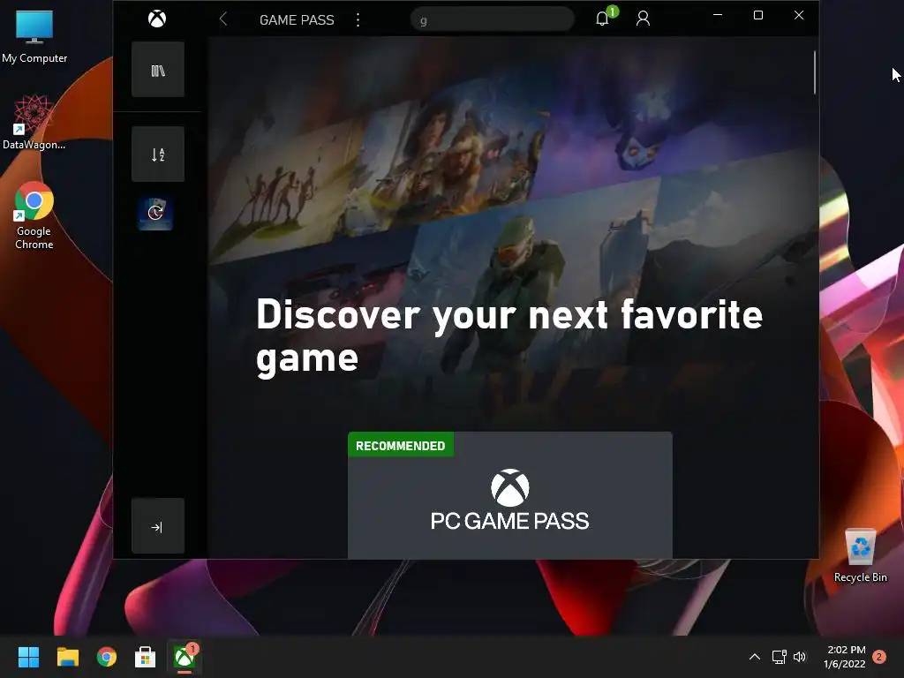Open the Windows Start menu
904x678 pixels.
tap(28, 657)
